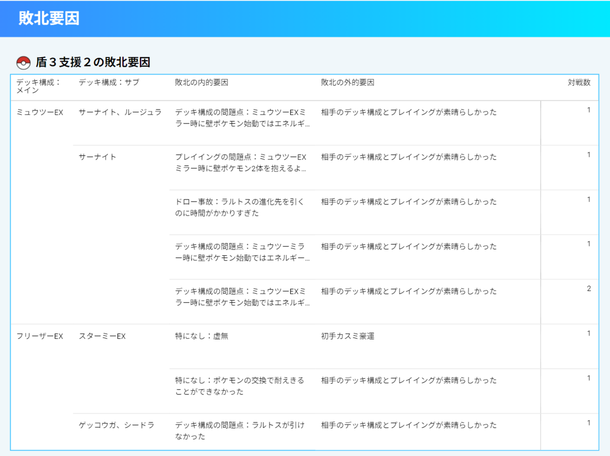610x456 pixels.
Task: Select the cell starting デッキ構成の問題点：ミュウツーミラー時
Action: tap(242, 252)
